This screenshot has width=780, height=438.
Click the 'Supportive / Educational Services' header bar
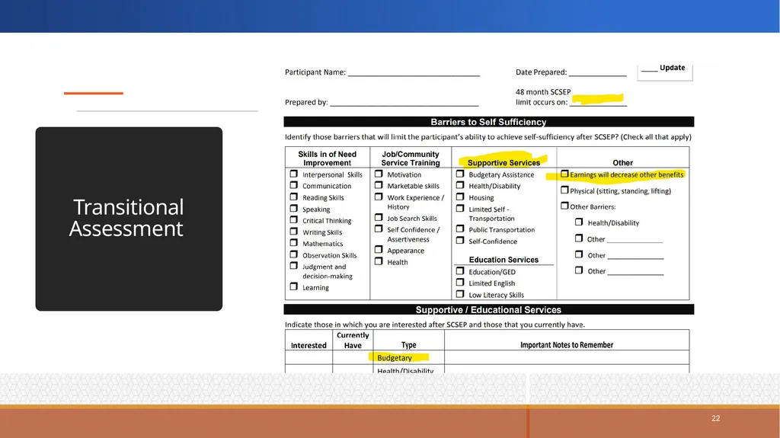(488, 309)
